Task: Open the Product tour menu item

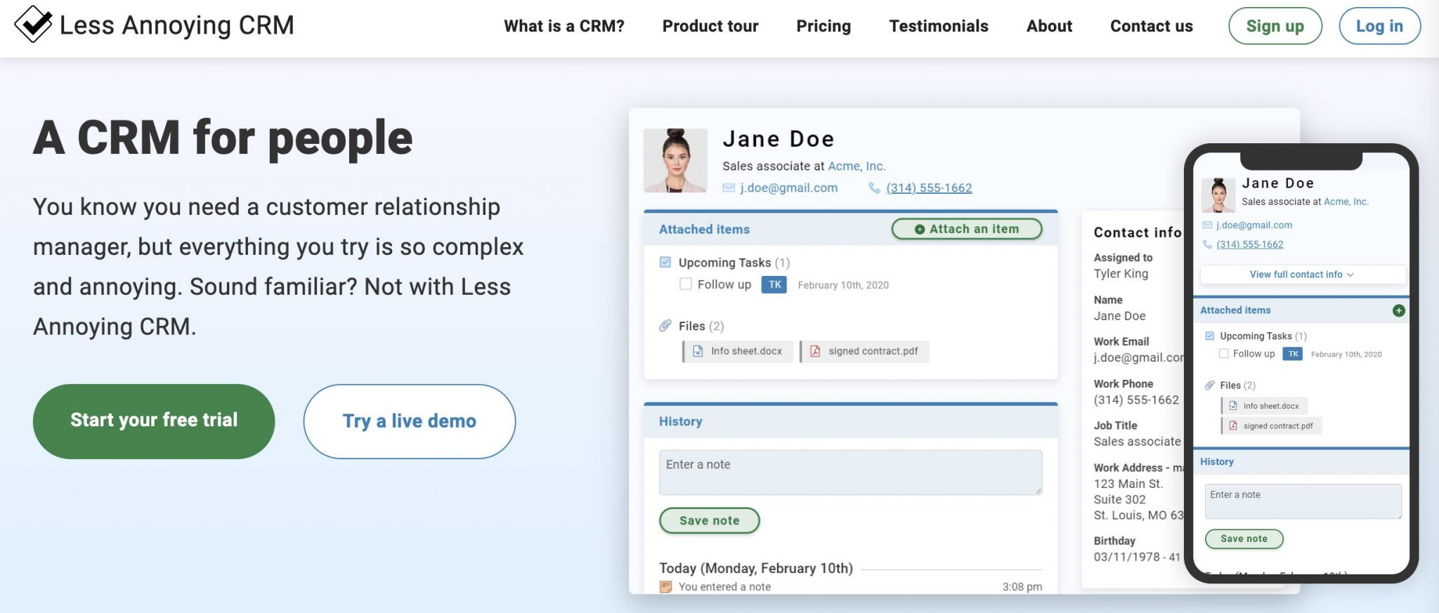Action: pyautogui.click(x=710, y=26)
